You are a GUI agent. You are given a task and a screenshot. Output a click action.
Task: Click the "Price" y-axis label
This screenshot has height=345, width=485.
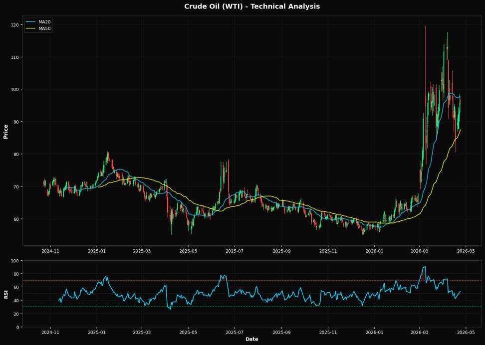5,132
